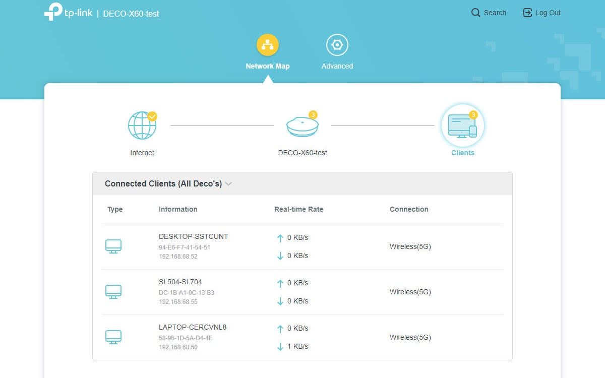Click the Real-time Rate column header
The image size is (605, 378).
(298, 209)
